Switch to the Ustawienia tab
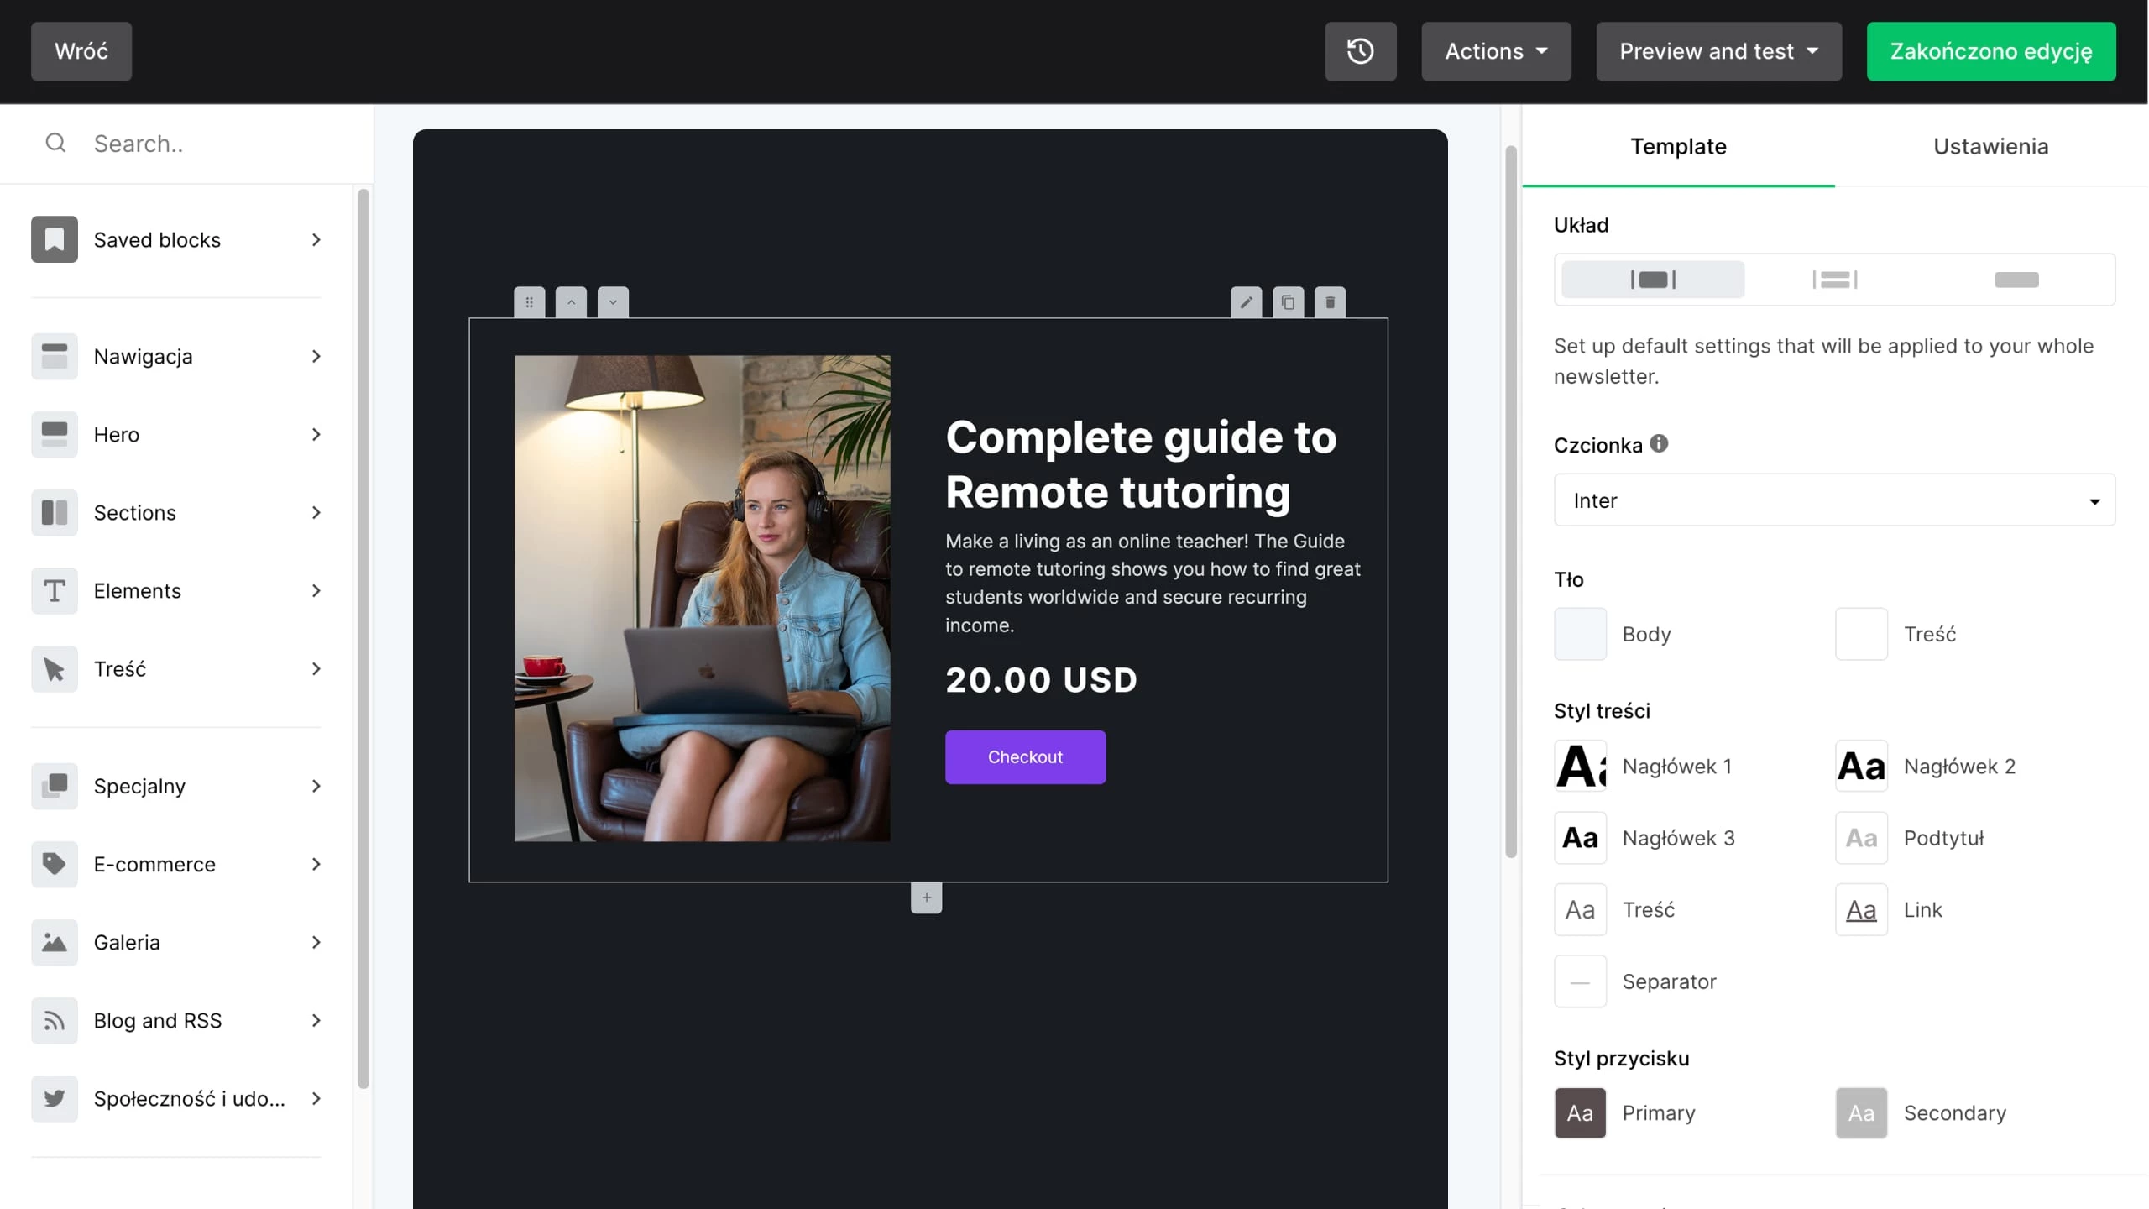 point(1990,146)
